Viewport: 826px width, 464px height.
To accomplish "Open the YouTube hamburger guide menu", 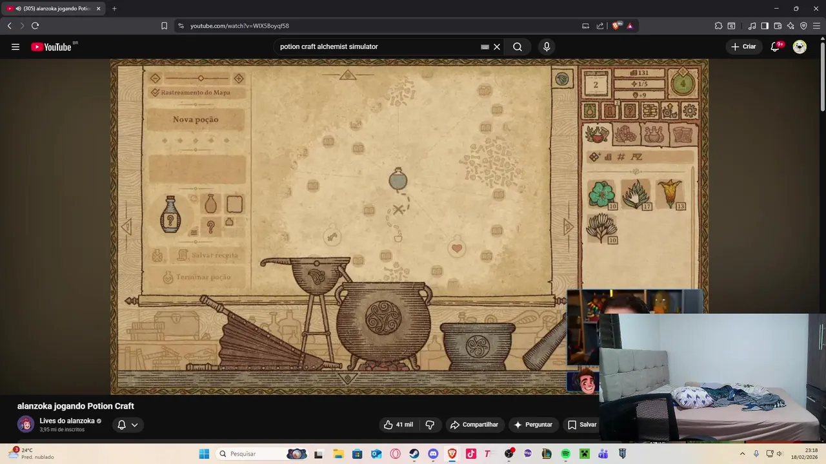I will 15,46.
